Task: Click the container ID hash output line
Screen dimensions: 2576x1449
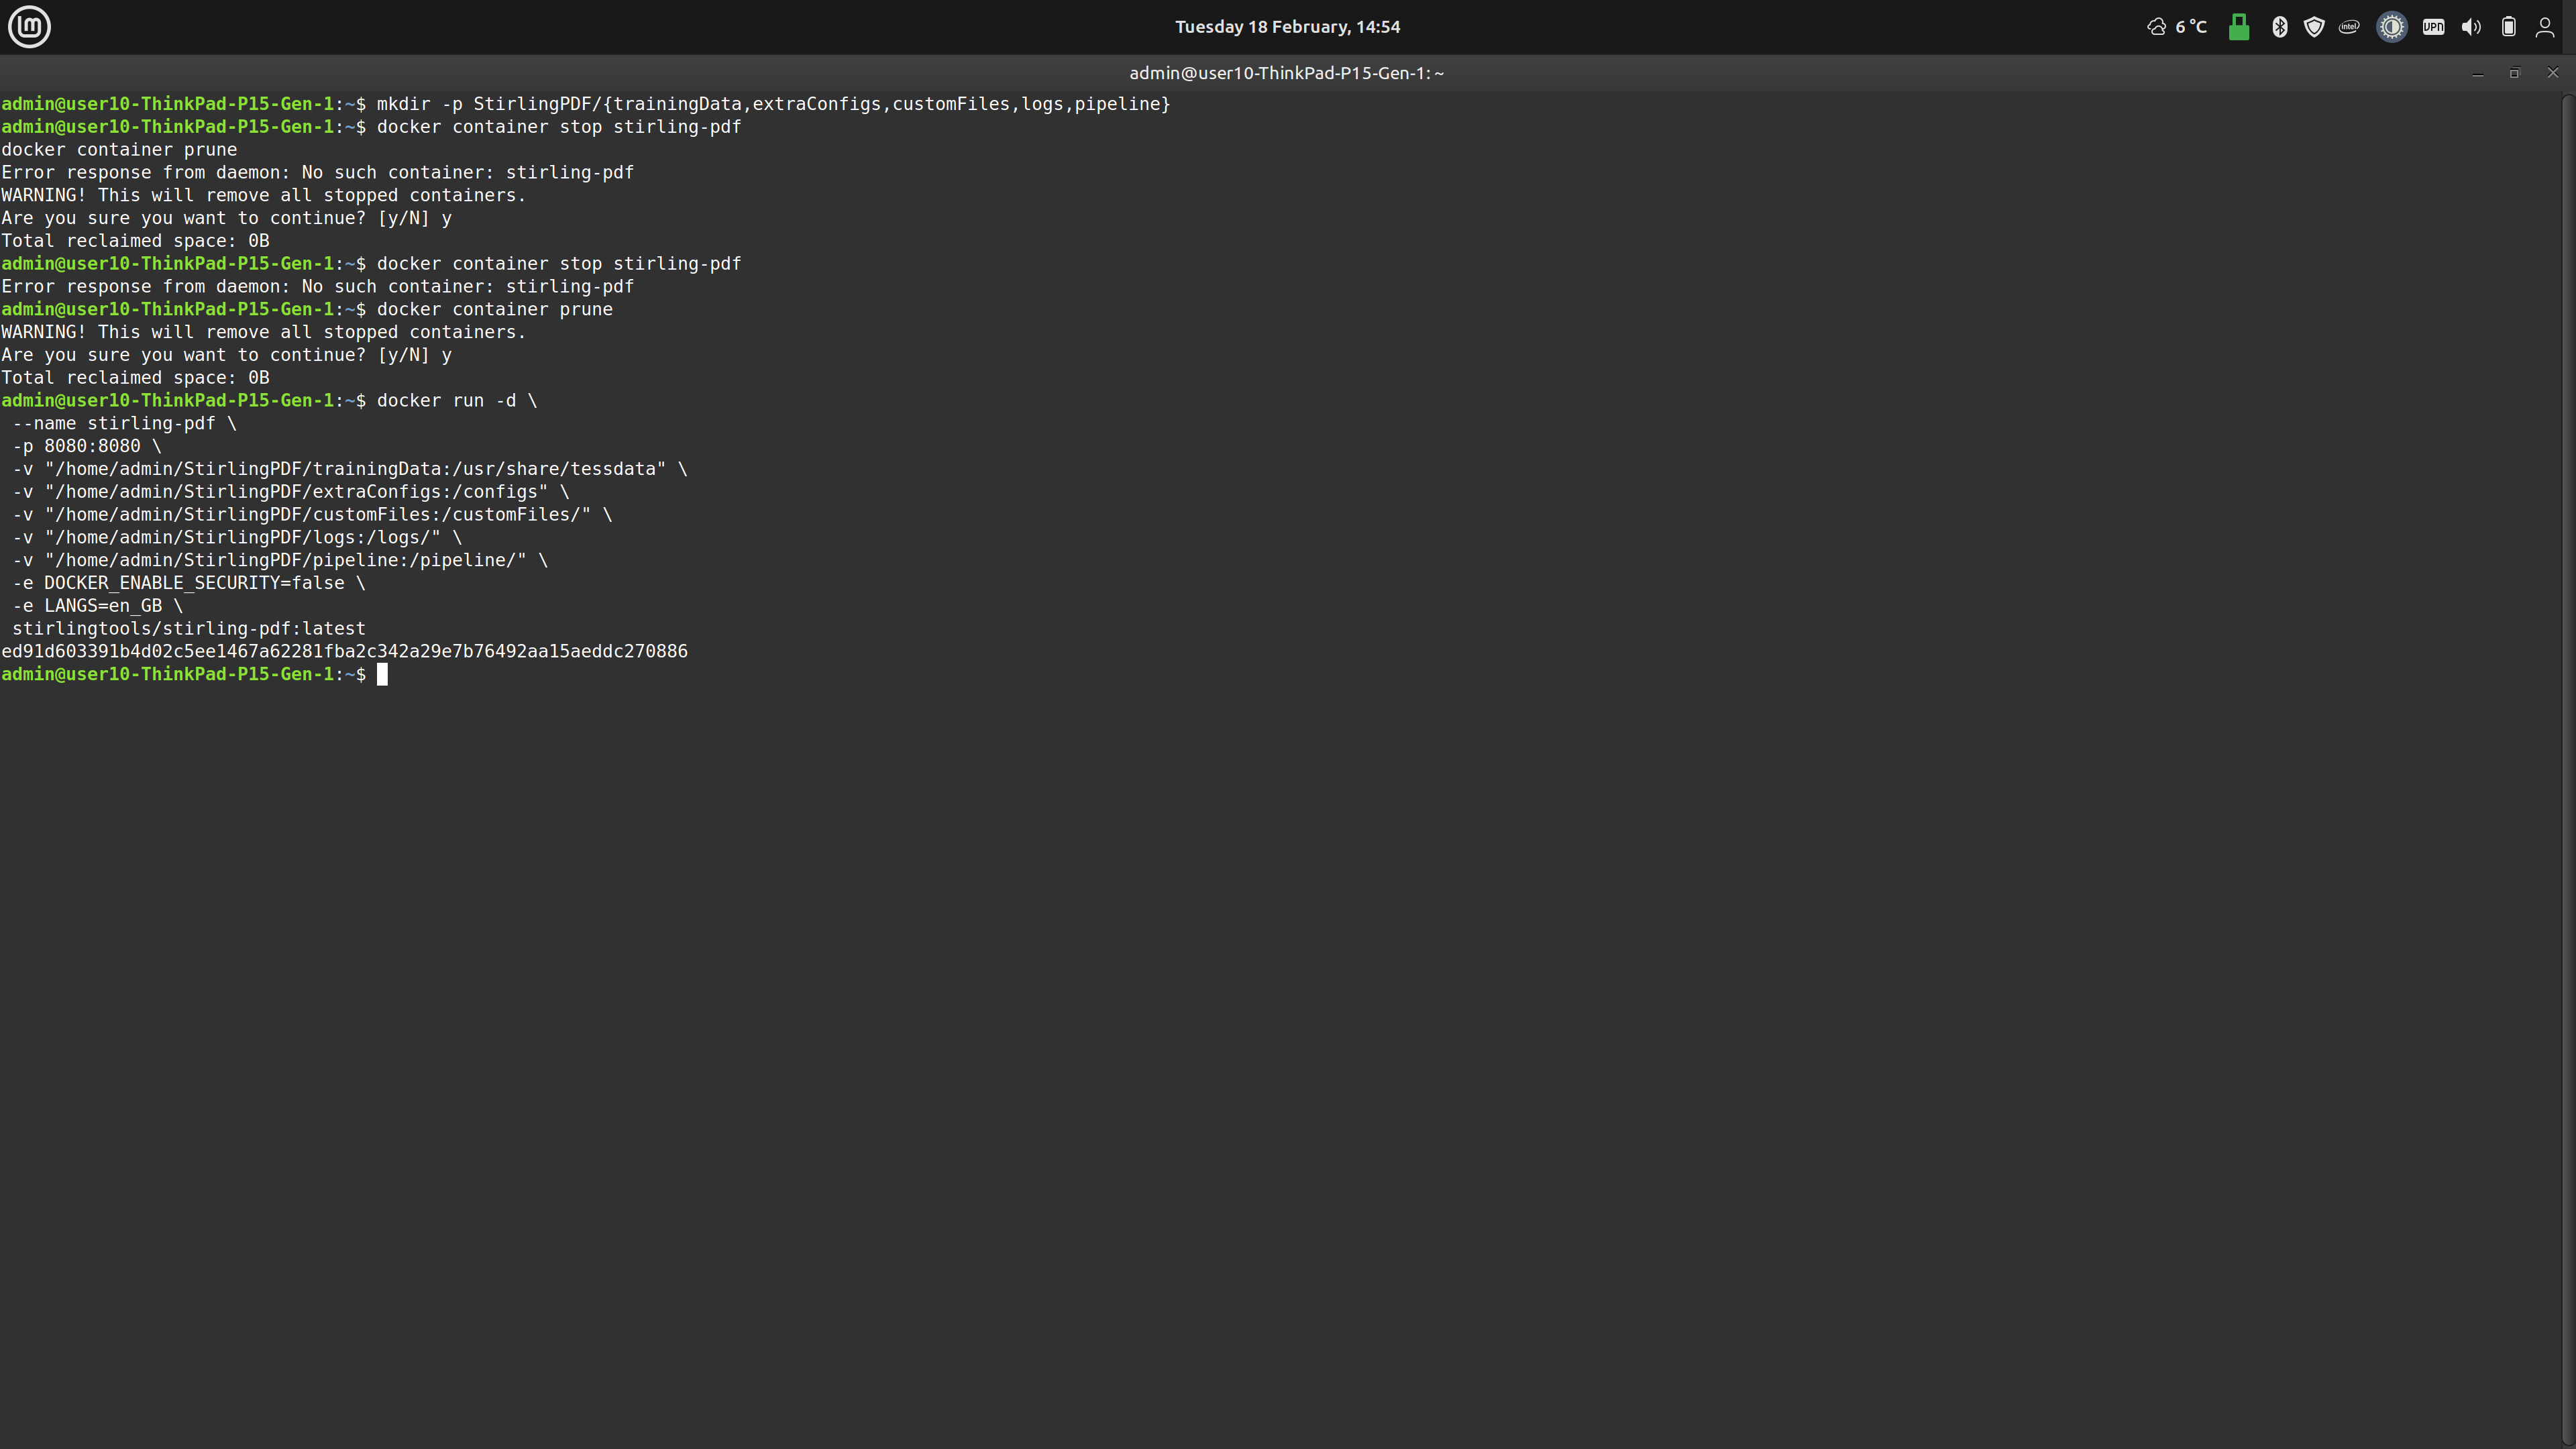Action: pos(345,652)
